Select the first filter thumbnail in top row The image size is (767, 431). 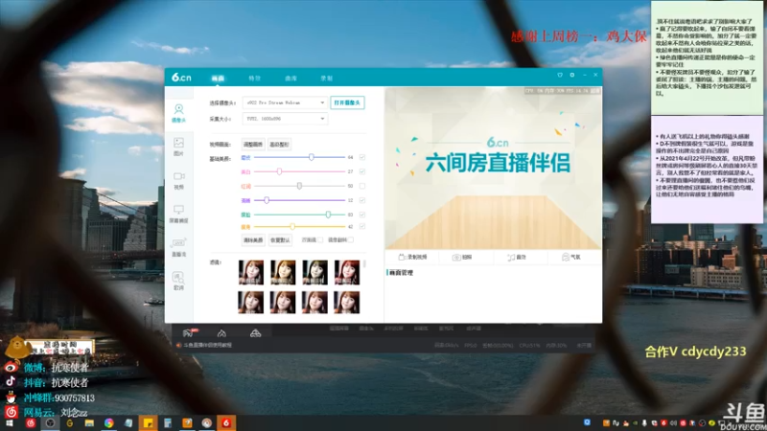pyautogui.click(x=251, y=272)
